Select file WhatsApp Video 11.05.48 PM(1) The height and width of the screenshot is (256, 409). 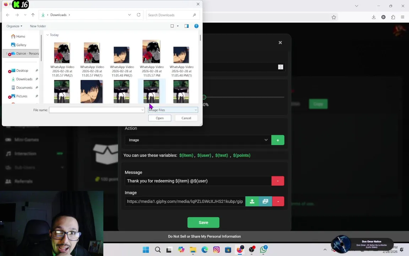(x=181, y=62)
